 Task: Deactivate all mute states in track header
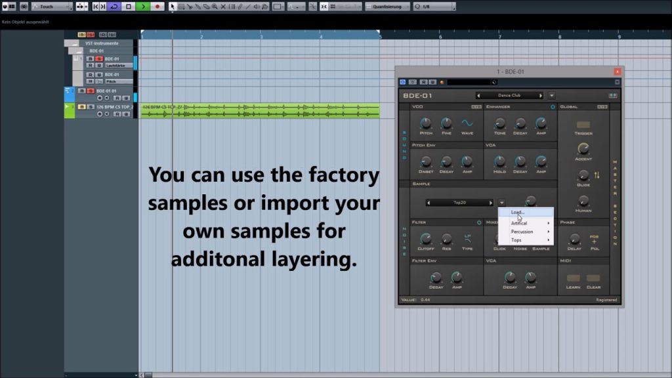pyautogui.click(x=81, y=34)
